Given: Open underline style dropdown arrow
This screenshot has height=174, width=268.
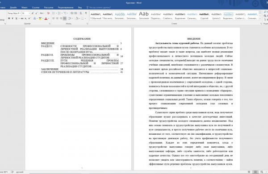Looking at the screenshot, I should click(19, 18).
